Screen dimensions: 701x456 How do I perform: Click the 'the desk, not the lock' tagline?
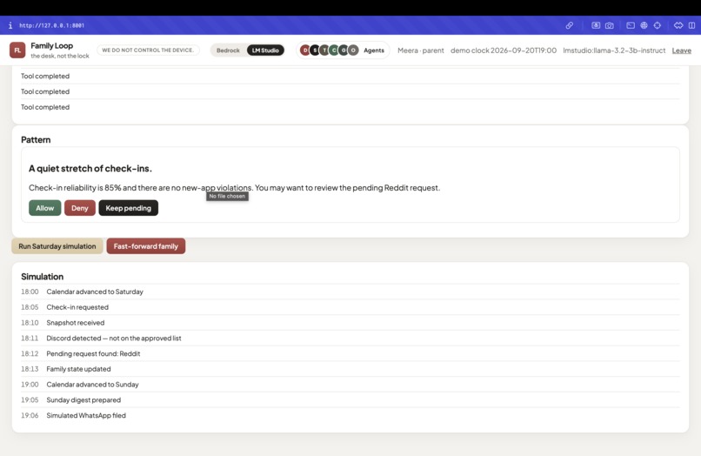[60, 56]
